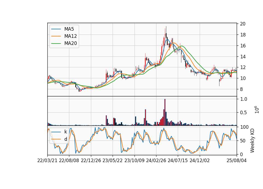Click the MA5 legend label
Viewport: 263px width, 189px height.
pos(69,29)
